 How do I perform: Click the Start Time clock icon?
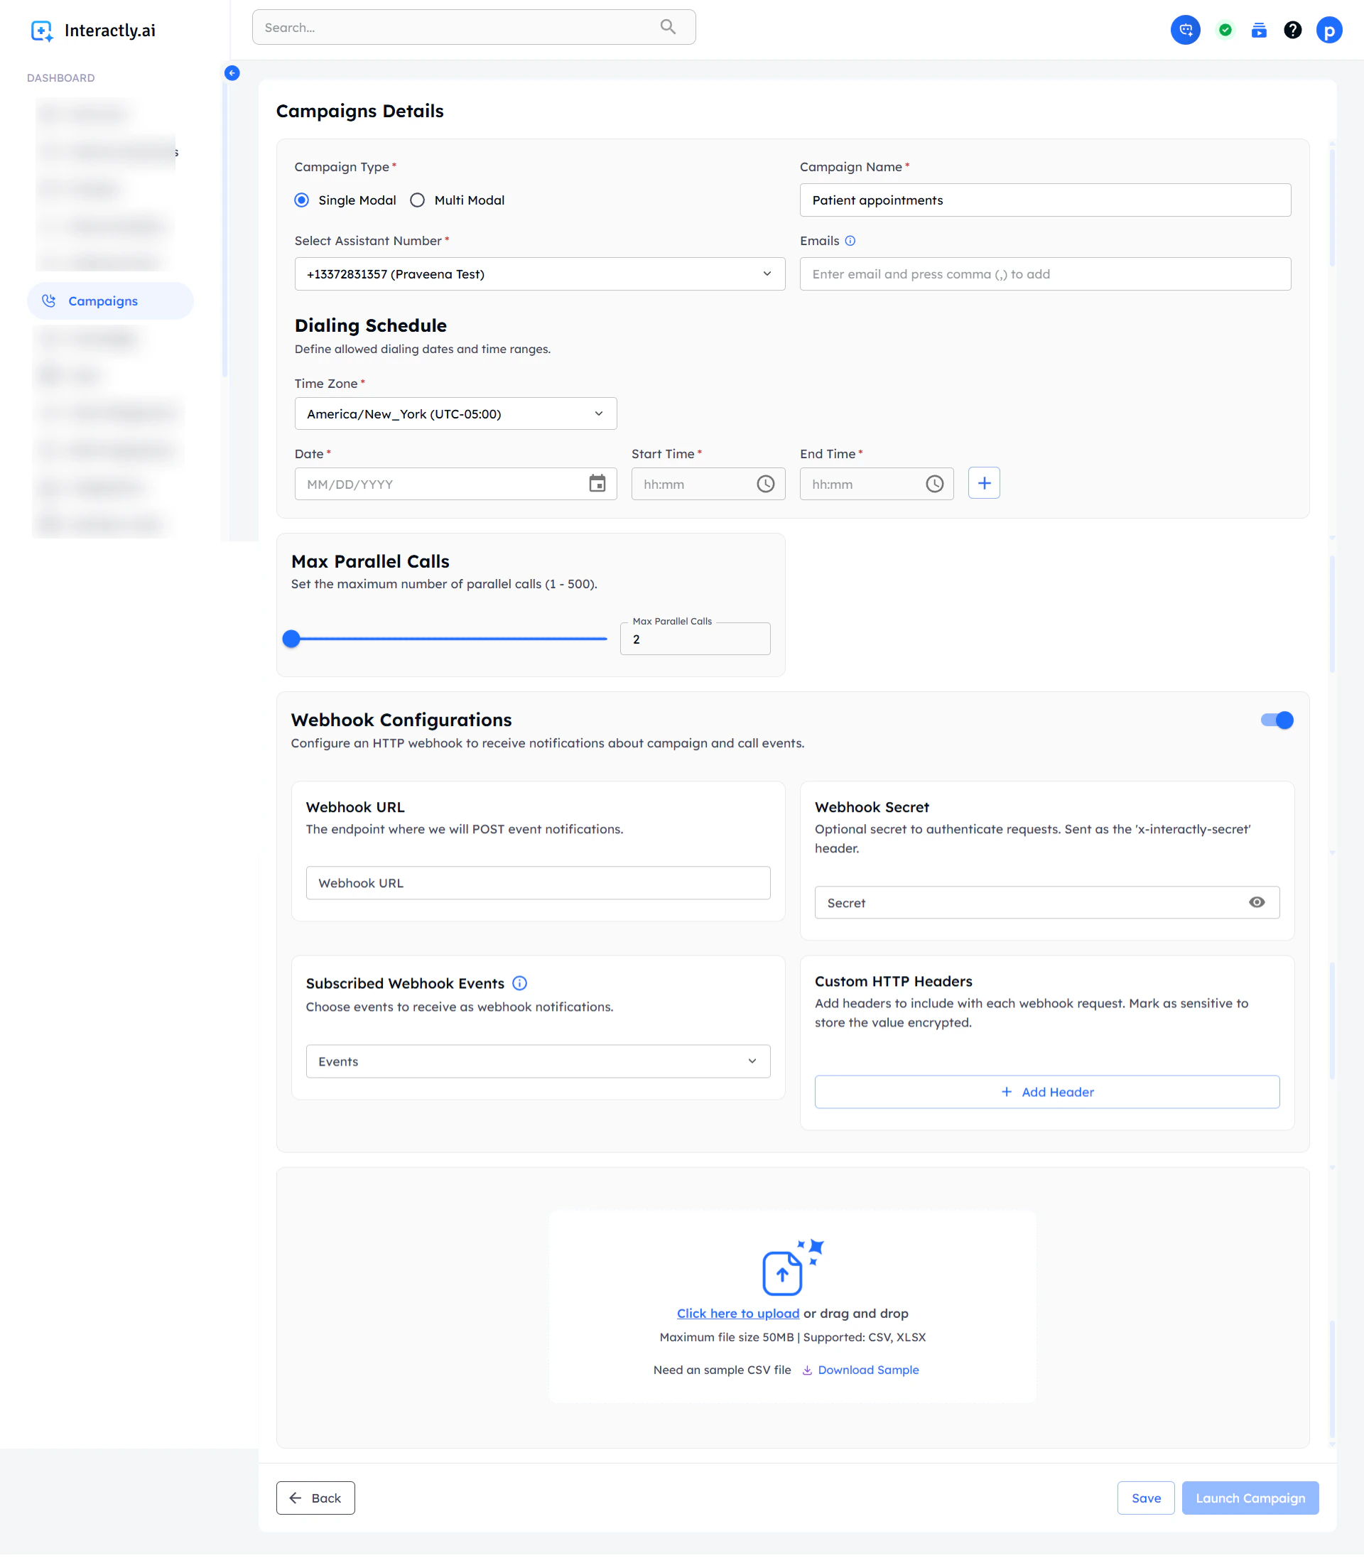(765, 483)
